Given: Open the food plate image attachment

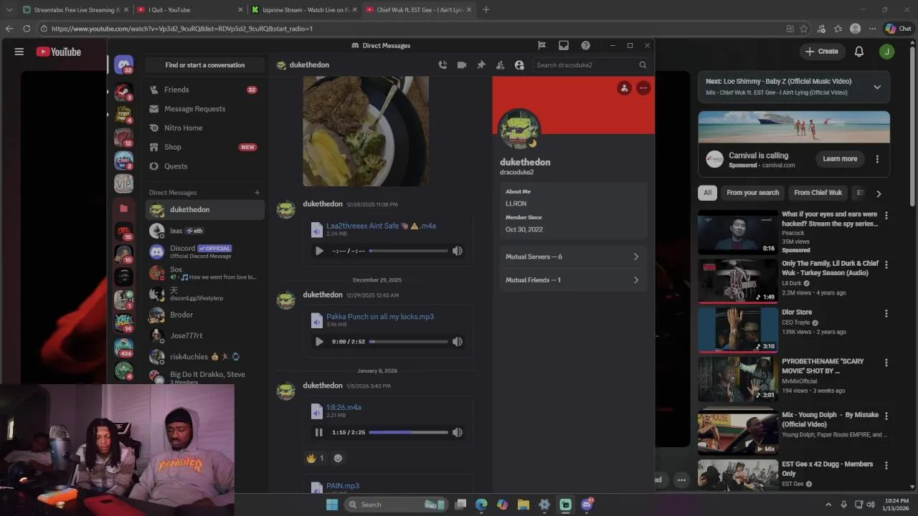Looking at the screenshot, I should [x=366, y=131].
